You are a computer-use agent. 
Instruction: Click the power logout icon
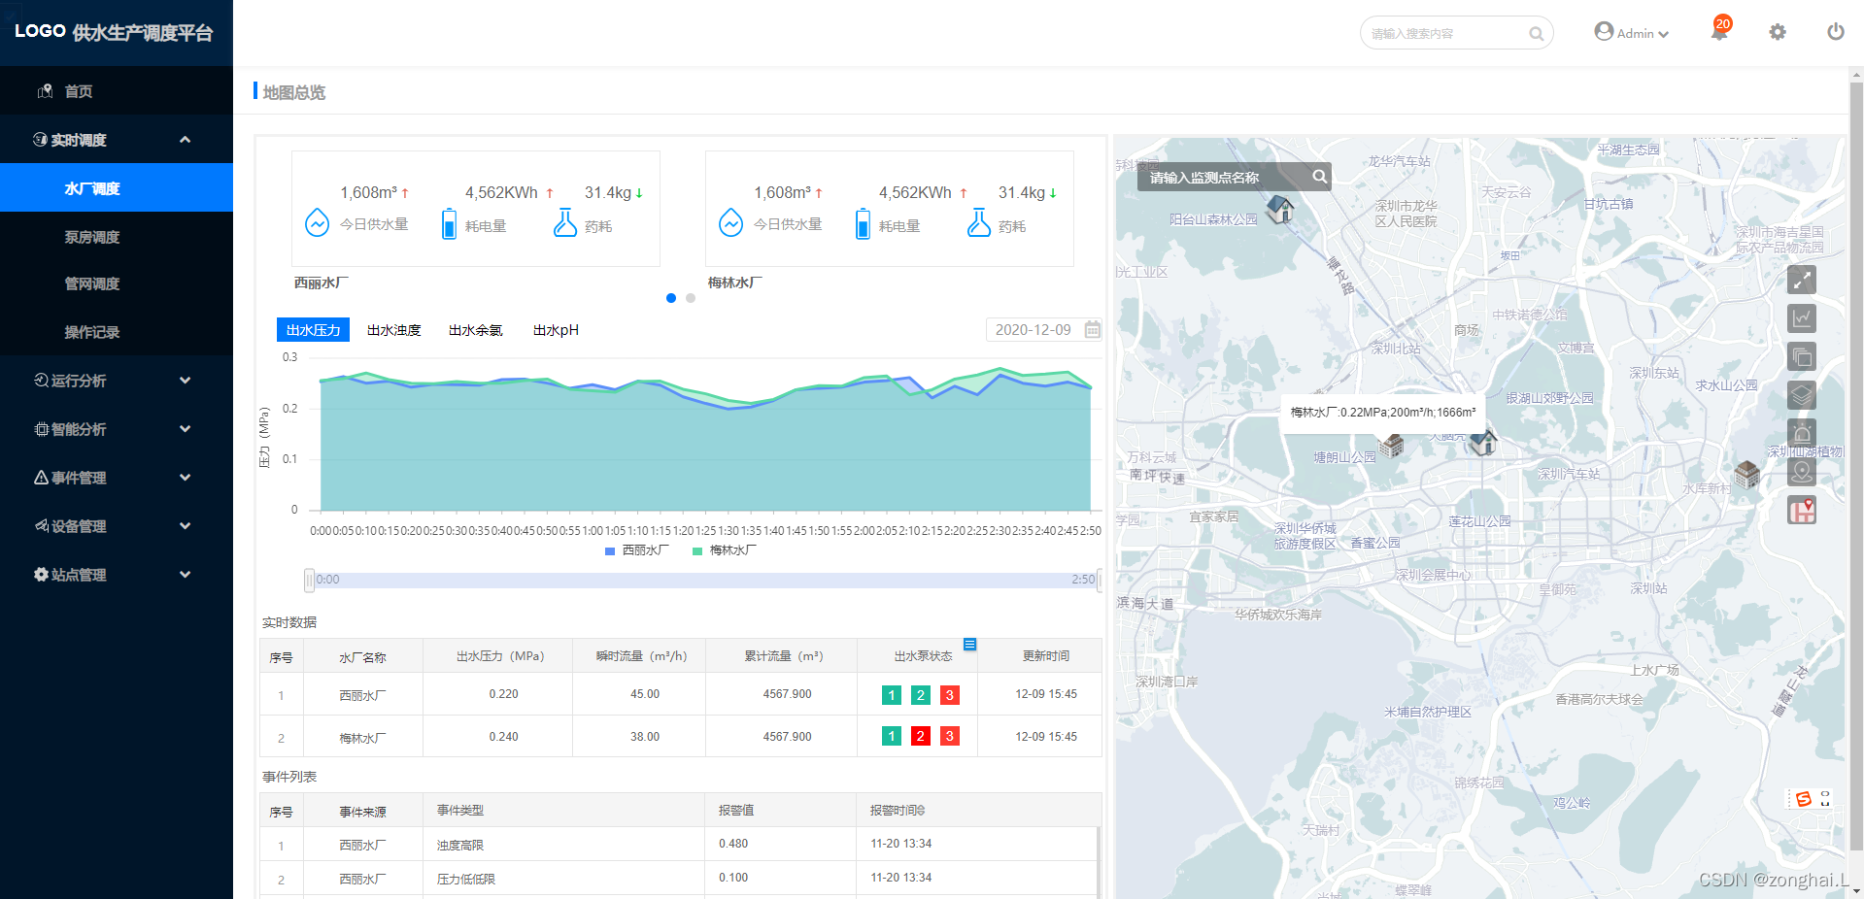pyautogui.click(x=1836, y=32)
